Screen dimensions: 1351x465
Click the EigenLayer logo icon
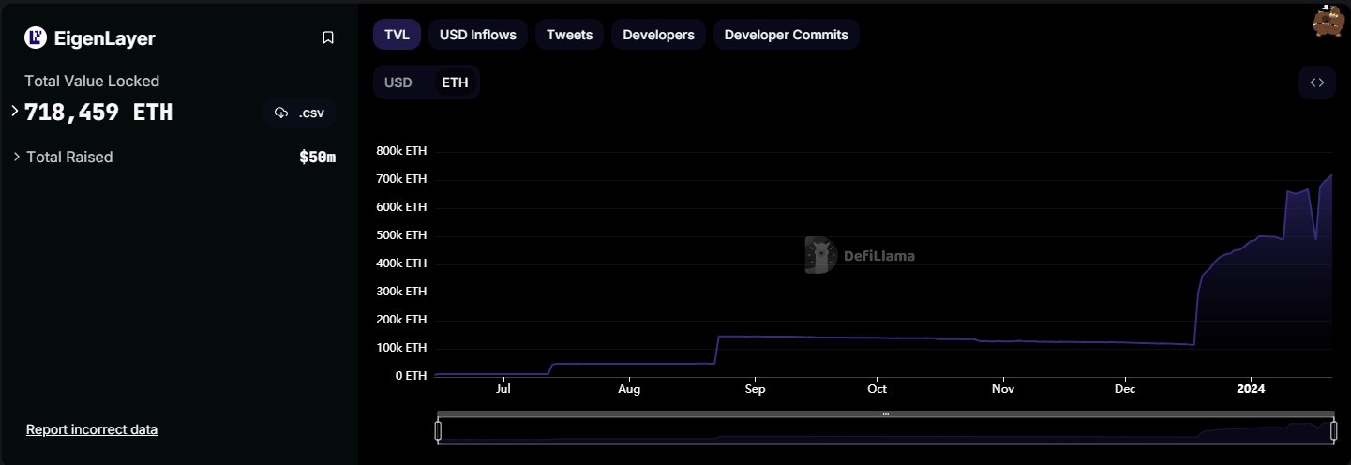coord(36,37)
